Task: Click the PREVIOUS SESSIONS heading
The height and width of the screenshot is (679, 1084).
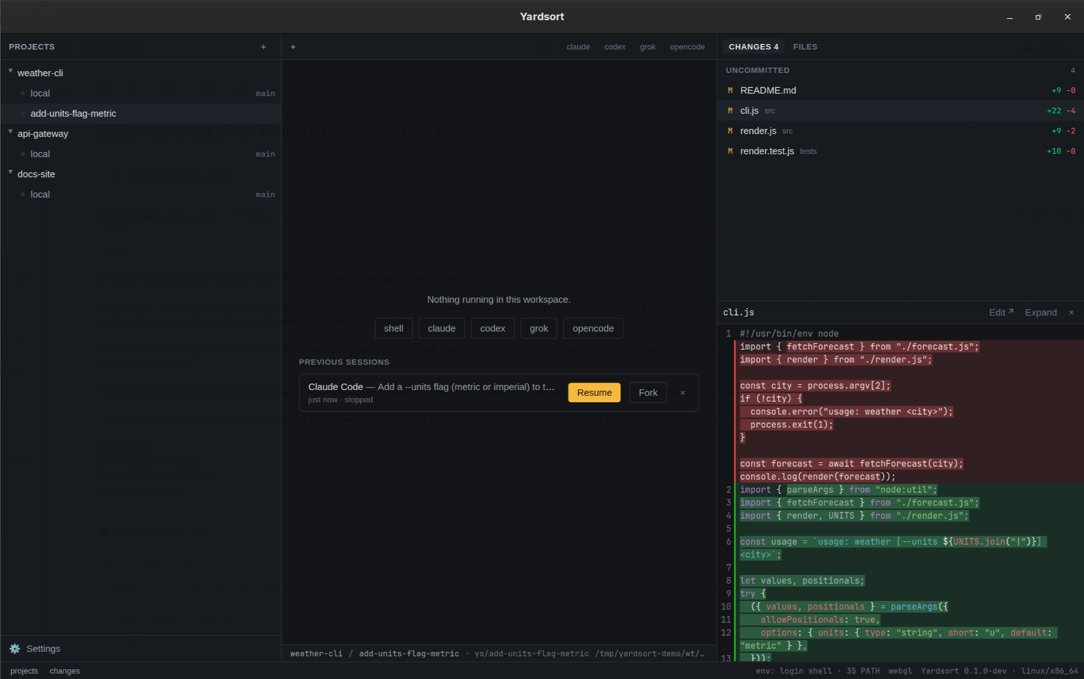Action: (344, 362)
